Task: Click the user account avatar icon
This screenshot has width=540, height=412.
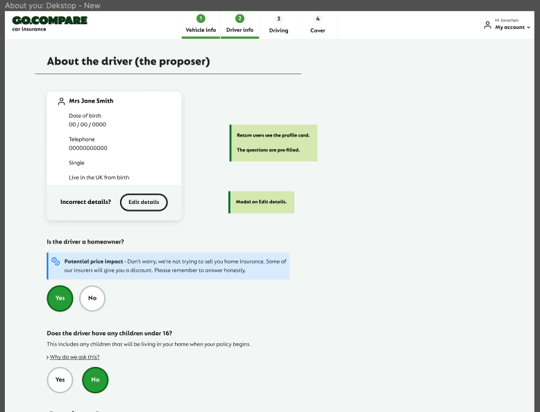Action: 487,26
